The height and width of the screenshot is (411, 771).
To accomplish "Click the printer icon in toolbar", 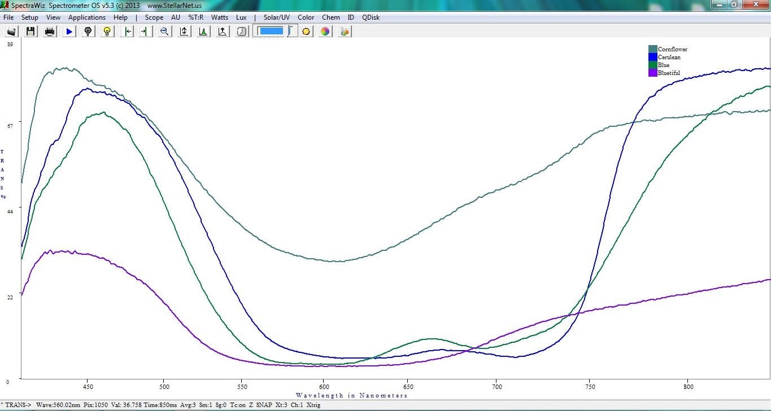I will pos(50,32).
